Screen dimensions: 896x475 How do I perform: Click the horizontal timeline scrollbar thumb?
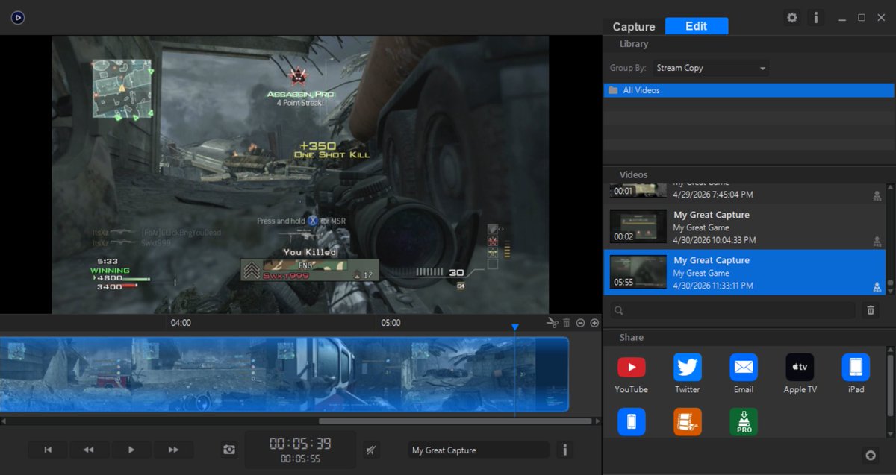tap(456, 421)
